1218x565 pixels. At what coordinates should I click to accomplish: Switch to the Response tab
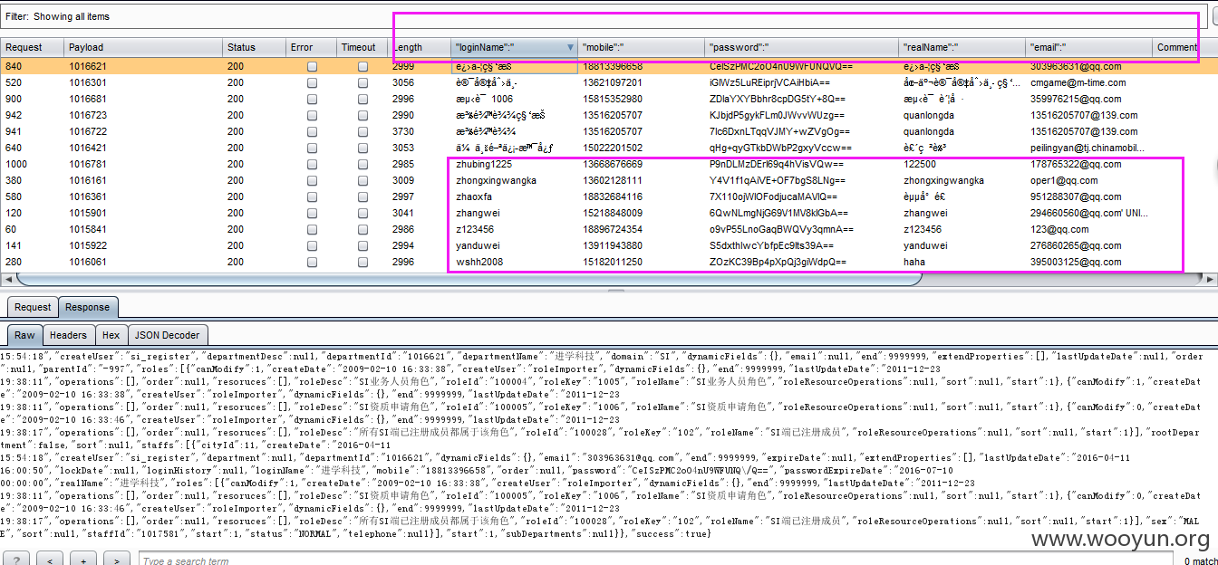click(88, 307)
